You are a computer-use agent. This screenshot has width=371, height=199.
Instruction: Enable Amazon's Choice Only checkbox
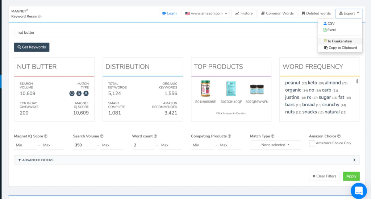point(312,143)
